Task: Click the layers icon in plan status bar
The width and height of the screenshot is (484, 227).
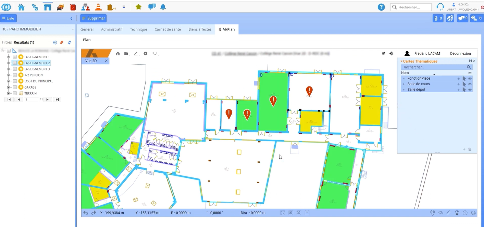Action: pos(473,213)
